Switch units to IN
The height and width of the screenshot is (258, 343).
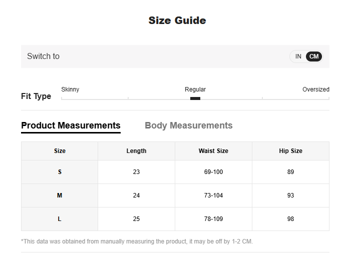point(298,56)
